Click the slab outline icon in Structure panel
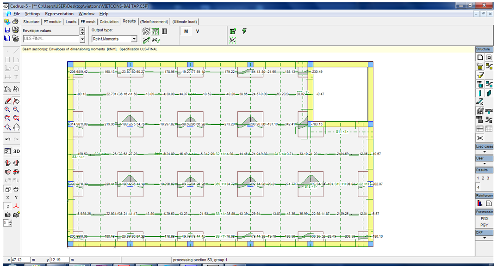 point(480,57)
